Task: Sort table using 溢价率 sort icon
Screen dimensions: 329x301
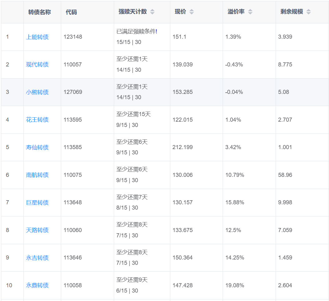Action: (x=250, y=12)
